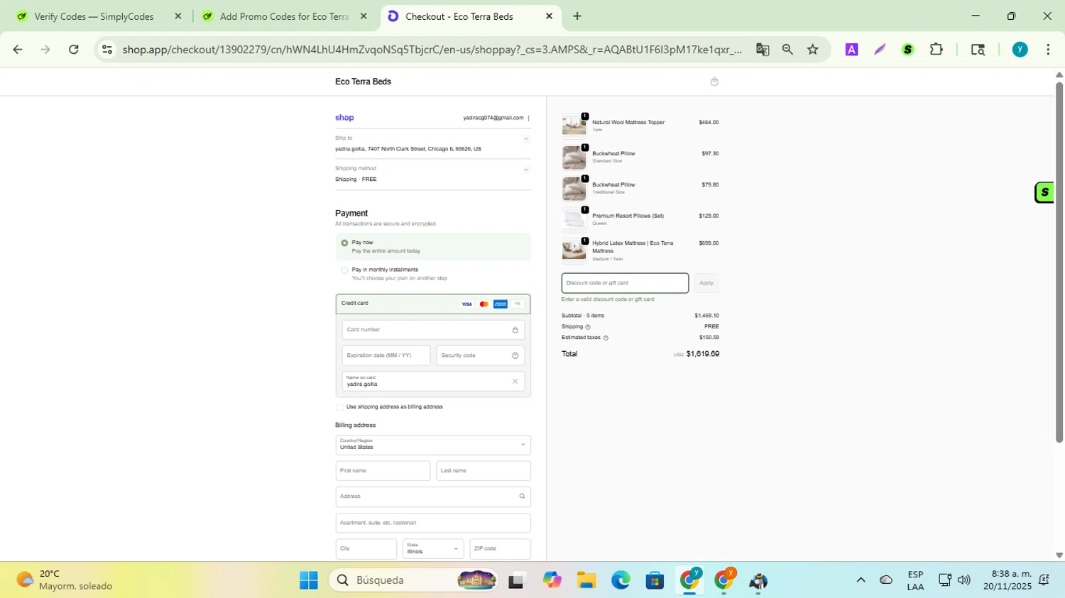Click the American Express icon
The width and height of the screenshot is (1065, 598).
click(501, 304)
